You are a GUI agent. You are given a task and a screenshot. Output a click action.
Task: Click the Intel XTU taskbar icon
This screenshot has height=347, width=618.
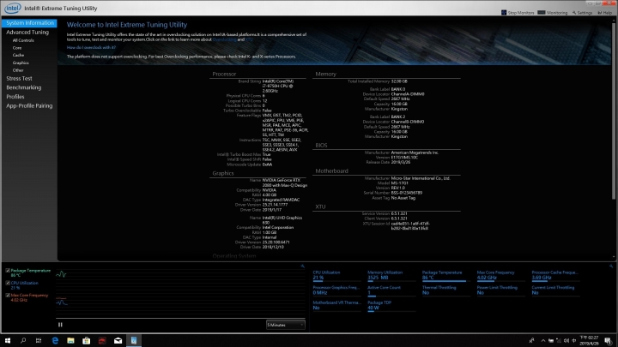(134, 341)
